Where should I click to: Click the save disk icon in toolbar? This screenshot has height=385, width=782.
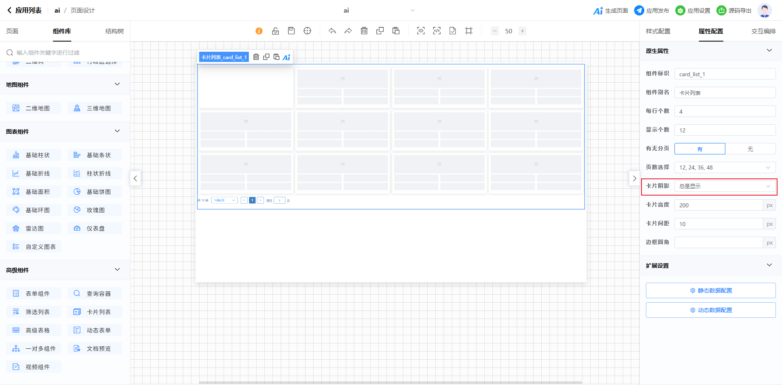click(x=291, y=31)
